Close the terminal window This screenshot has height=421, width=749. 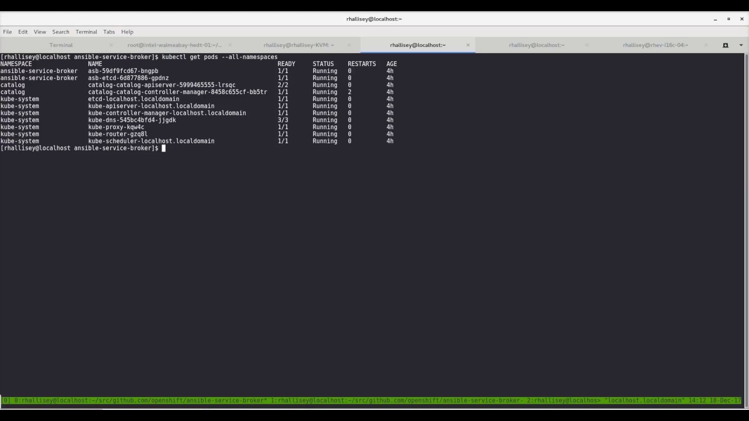tap(742, 19)
